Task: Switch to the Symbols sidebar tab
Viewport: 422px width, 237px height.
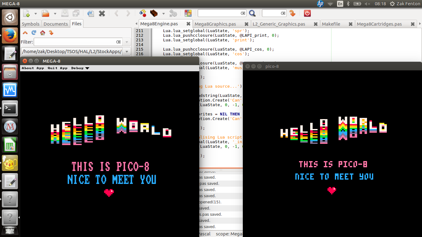Action: [x=31, y=24]
